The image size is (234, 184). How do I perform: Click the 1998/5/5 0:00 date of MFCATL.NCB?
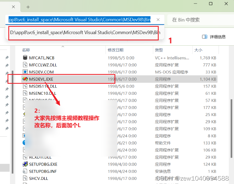coord(121,58)
